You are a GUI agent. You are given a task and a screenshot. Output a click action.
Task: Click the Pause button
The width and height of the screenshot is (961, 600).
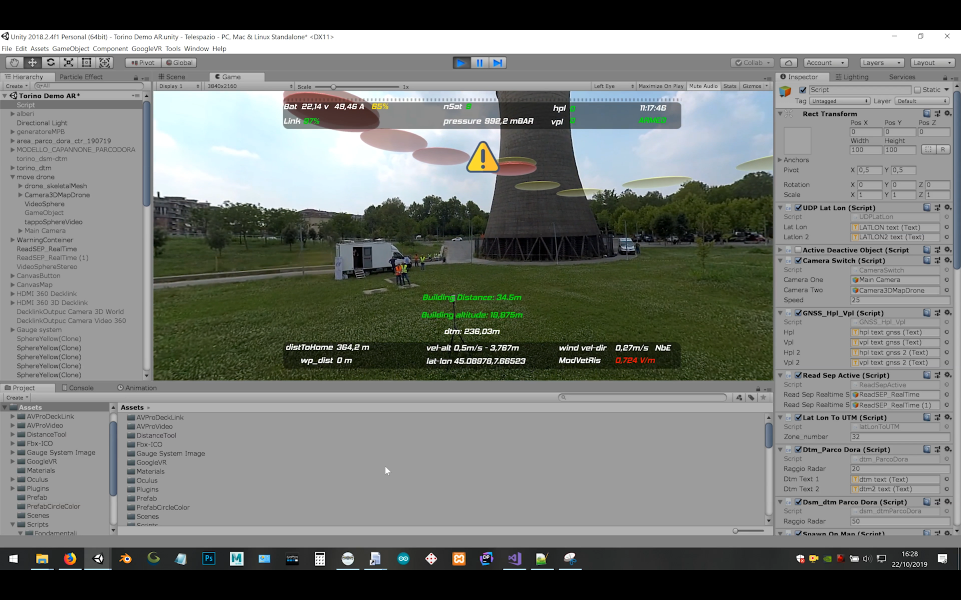coord(479,63)
